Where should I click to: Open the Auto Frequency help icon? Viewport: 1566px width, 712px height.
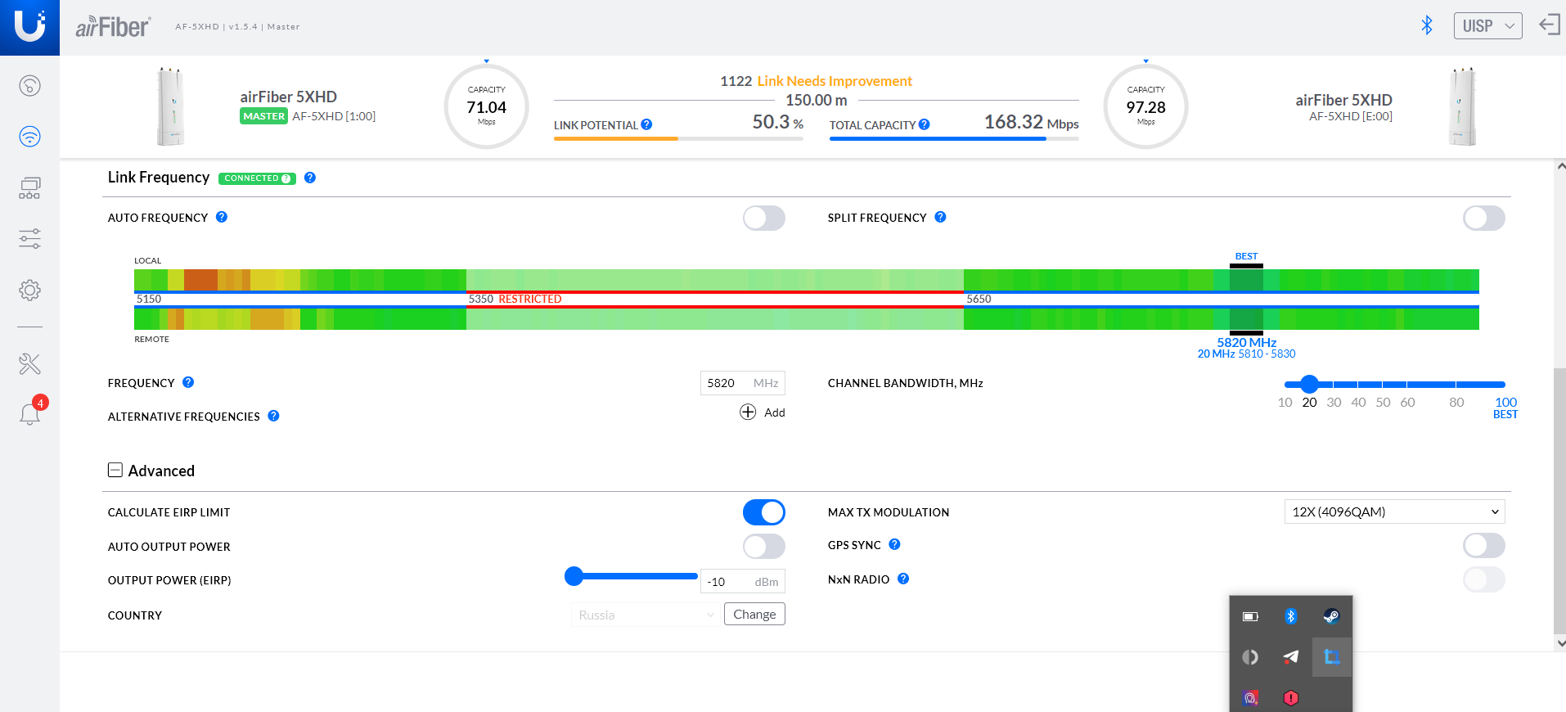point(222,217)
